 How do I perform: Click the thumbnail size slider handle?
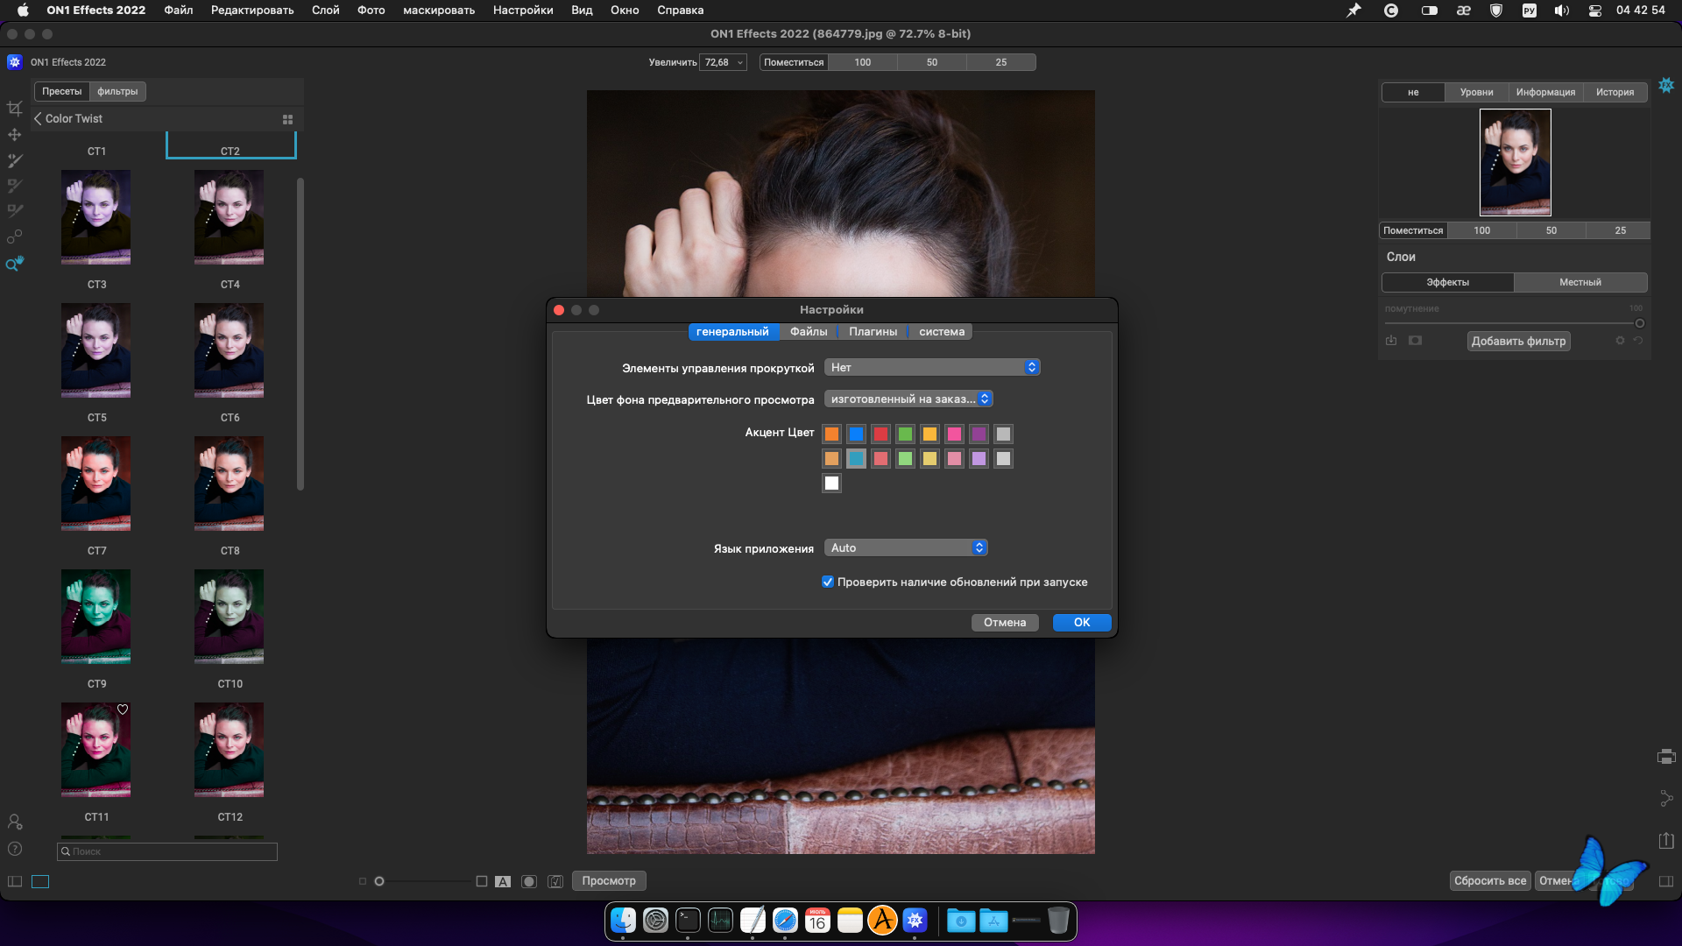coord(379,881)
